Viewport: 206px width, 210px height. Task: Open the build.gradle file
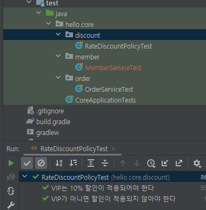coord(54,122)
